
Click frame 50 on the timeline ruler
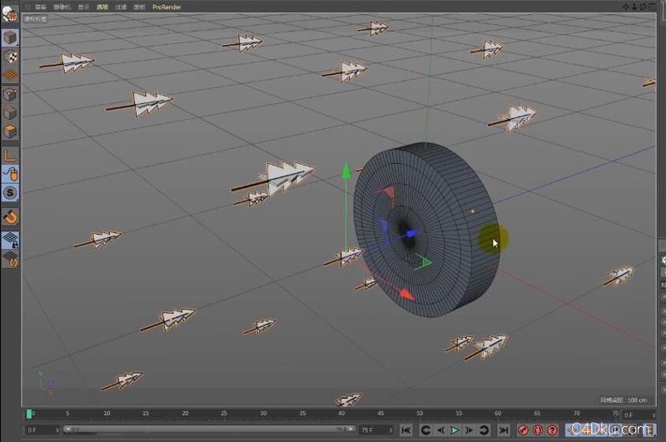(x=420, y=413)
